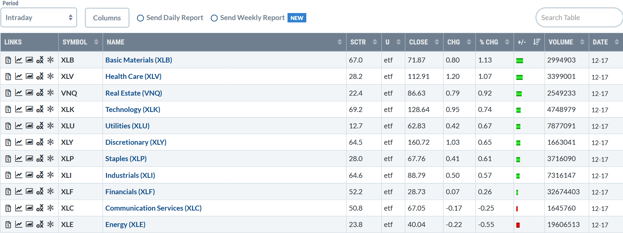Open the Utilities (XLU) link
Screen dimensions: 623x233
tap(127, 126)
